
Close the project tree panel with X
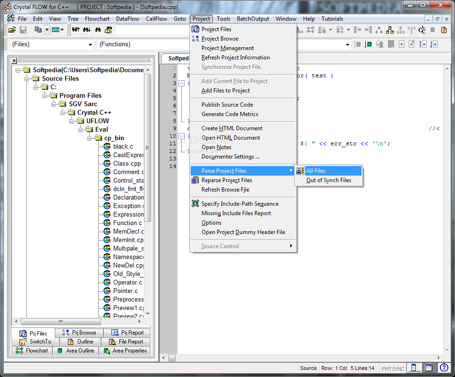[x=14, y=60]
